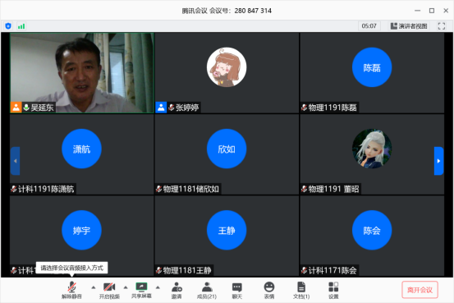Screen dimensions: 454x303
Task: Toggle full screen mode icon
Action: (x=441, y=26)
